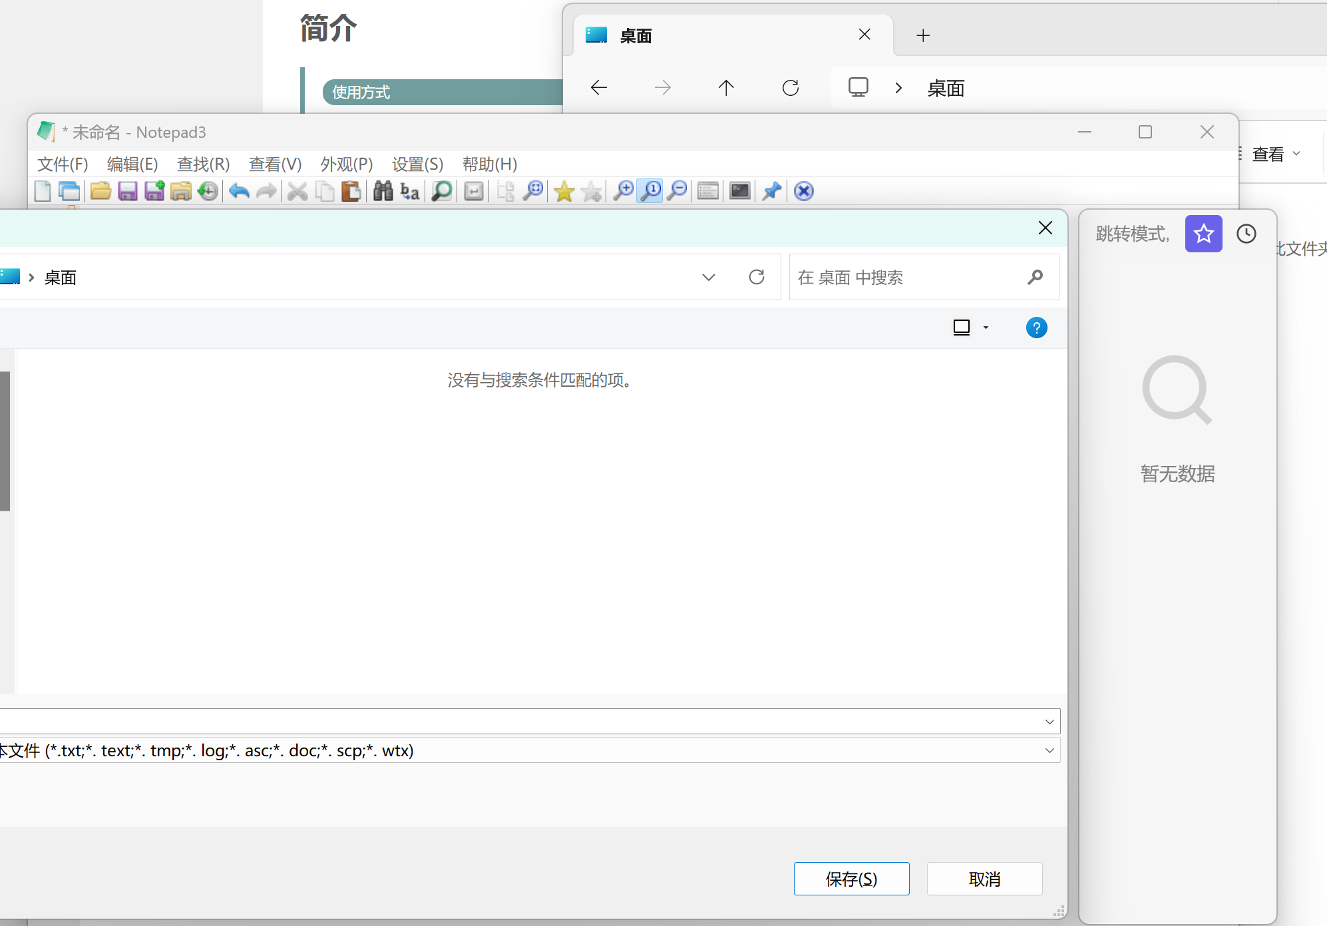
Task: Click the New file toolbar icon
Action: 43,191
